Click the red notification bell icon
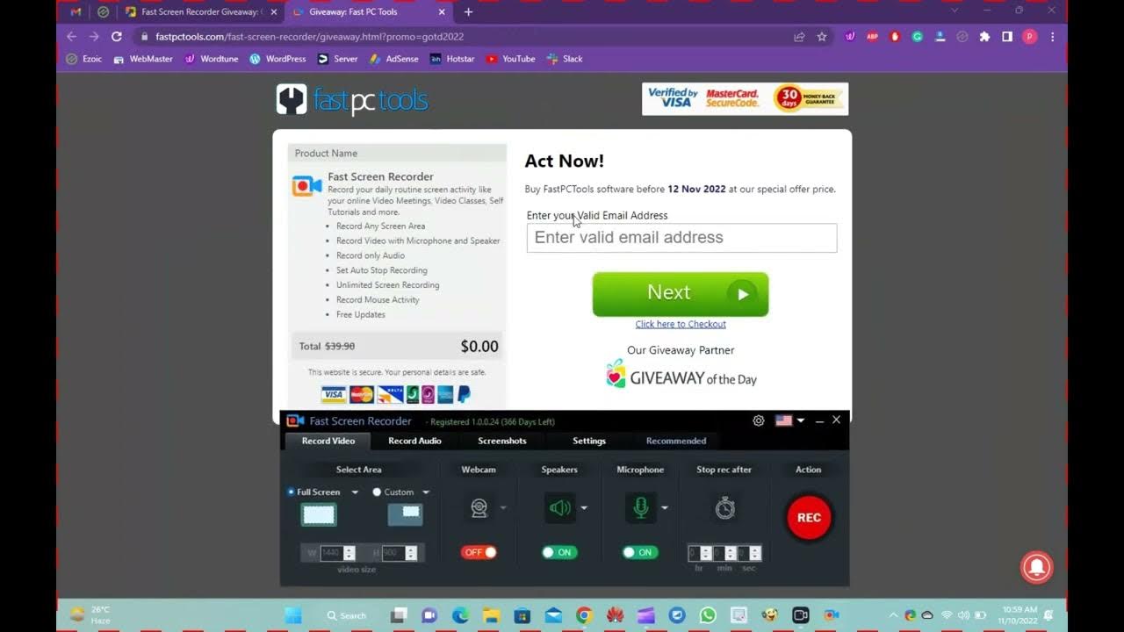 pos(1036,567)
